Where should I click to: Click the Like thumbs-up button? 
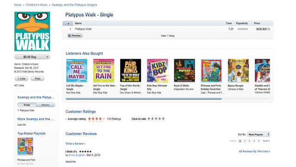pyautogui.click(x=21, y=79)
